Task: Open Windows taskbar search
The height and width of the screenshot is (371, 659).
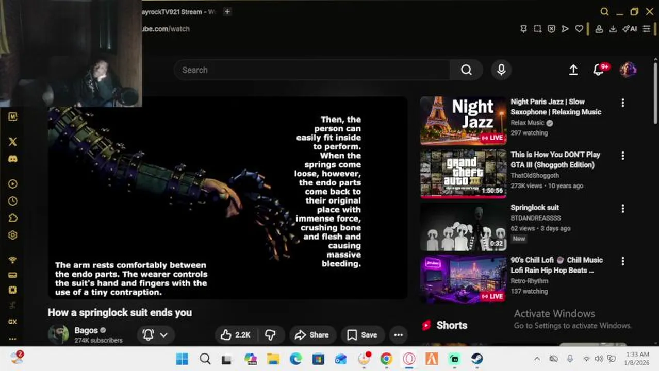Action: pos(205,359)
